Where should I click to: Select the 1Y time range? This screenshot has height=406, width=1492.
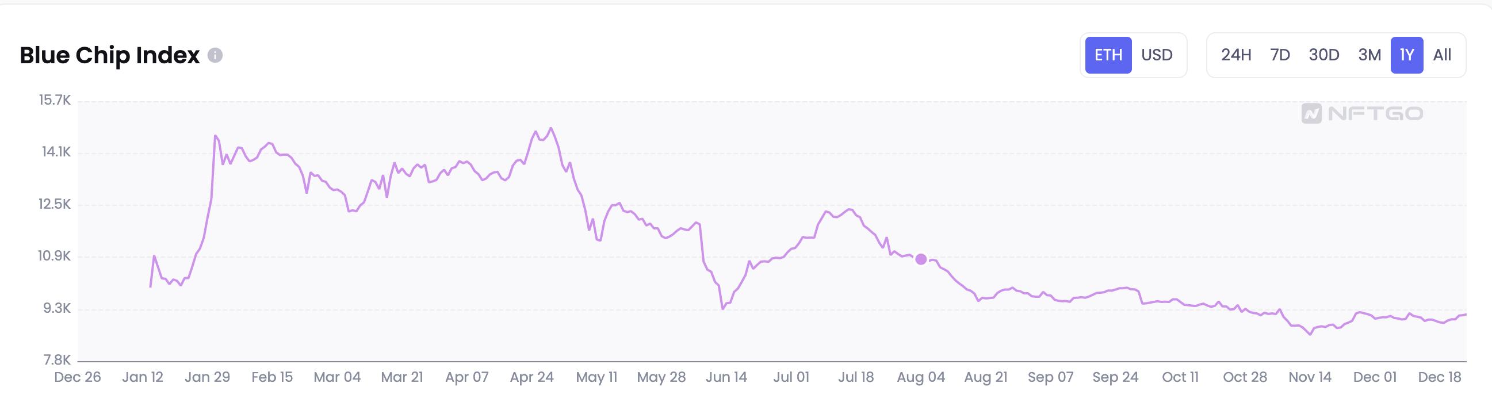tap(1407, 55)
